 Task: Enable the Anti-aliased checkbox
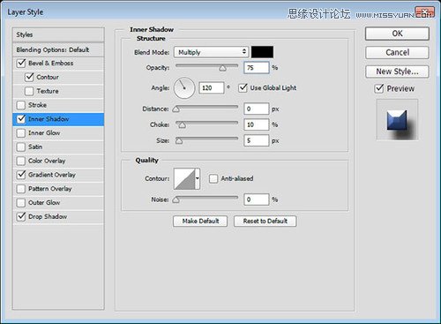213,178
